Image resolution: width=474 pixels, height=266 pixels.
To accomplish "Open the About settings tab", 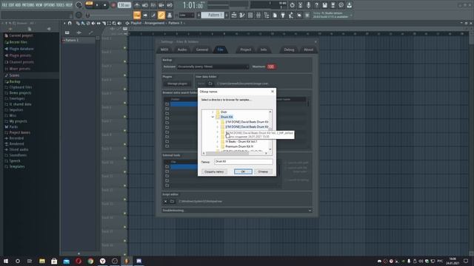I will [x=308, y=50].
